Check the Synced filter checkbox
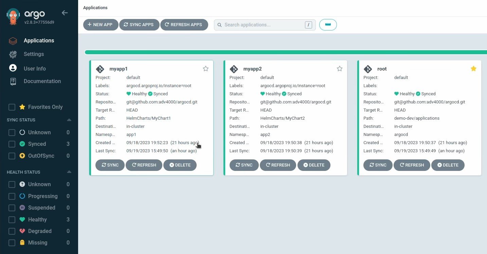 tap(12, 144)
